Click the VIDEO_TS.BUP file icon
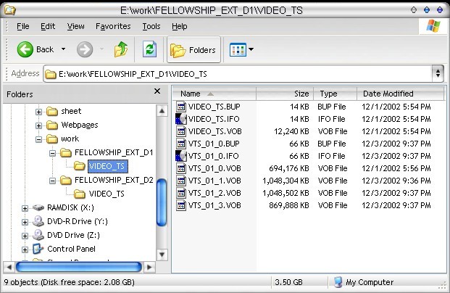 click(x=181, y=107)
